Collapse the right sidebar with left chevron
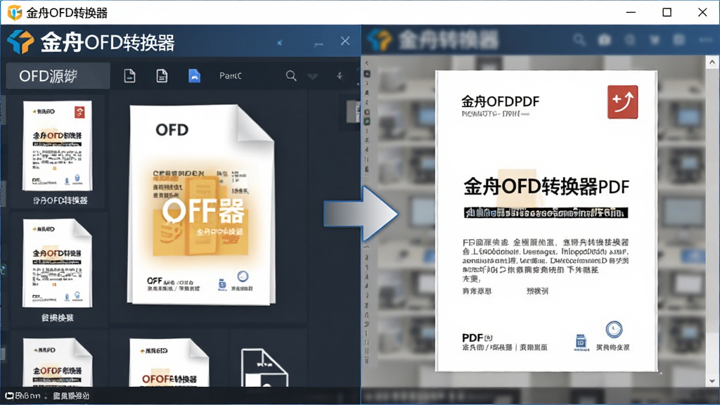Screen dimensions: 720x405 click(x=366, y=63)
